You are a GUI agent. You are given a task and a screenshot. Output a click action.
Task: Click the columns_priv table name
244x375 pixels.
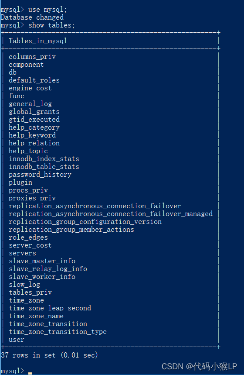tap(32, 57)
